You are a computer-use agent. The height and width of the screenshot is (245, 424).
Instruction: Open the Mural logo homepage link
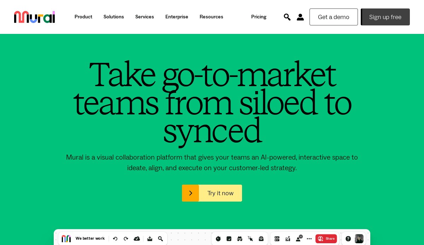[34, 17]
